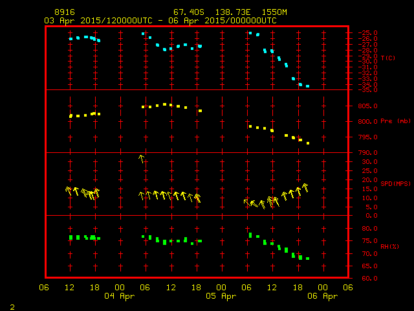Click the page number 2
Screen dimensions: 414x311
point(12,307)
